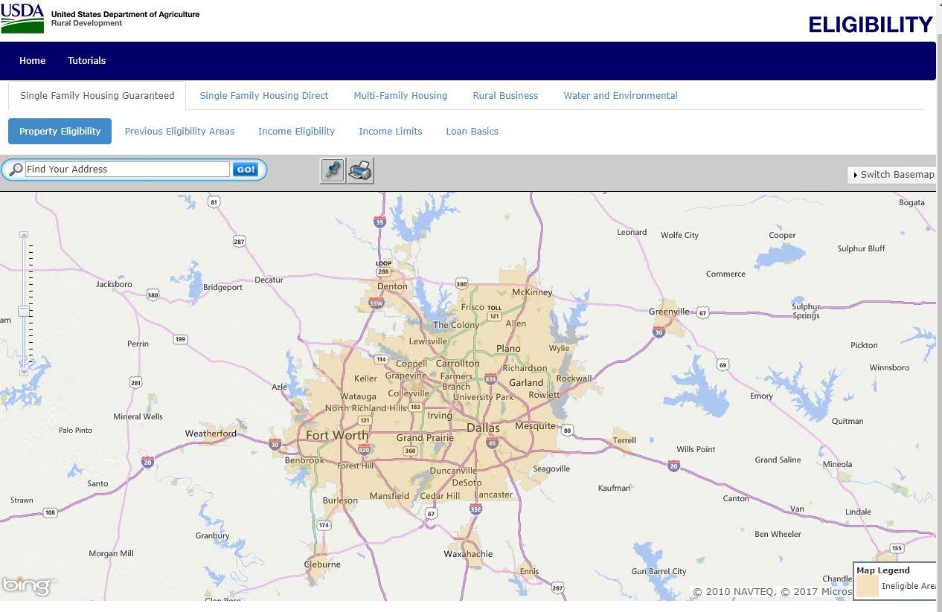Click the Dallas label on the map
This screenshot has width=942, height=612.
(x=484, y=428)
